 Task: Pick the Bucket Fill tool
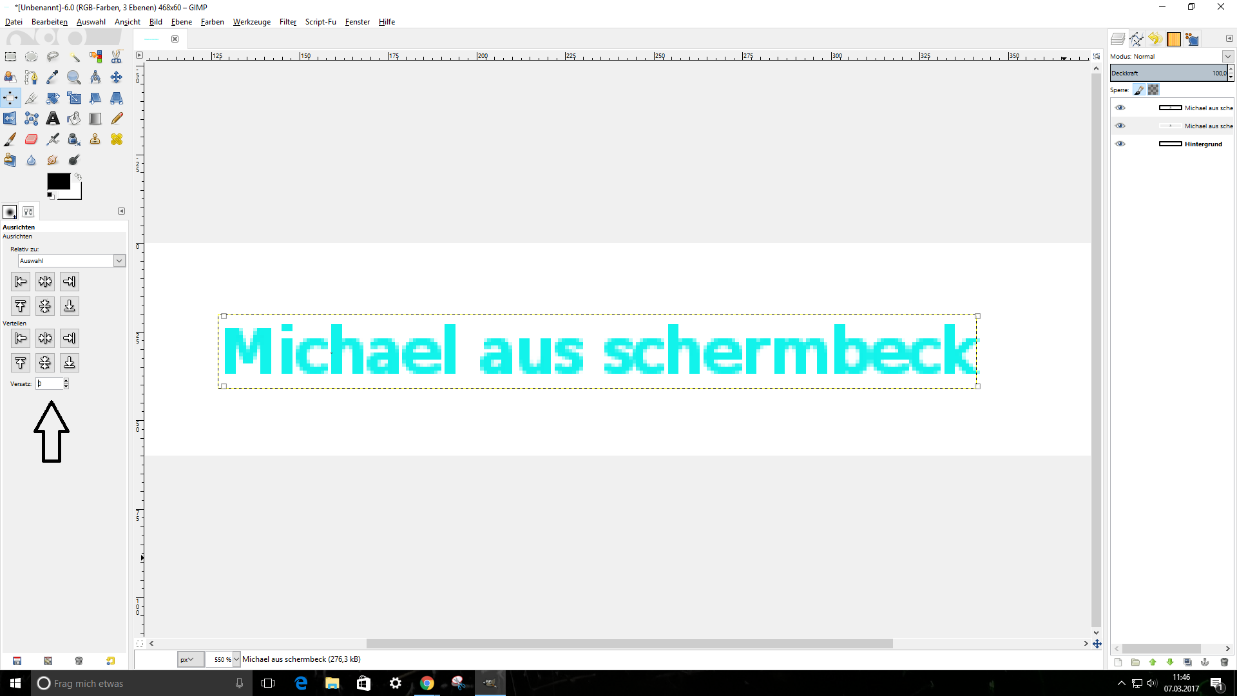pyautogui.click(x=74, y=119)
